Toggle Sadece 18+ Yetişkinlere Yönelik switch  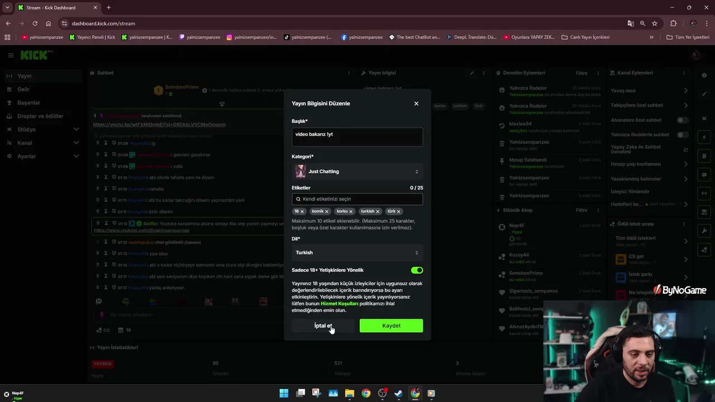click(417, 270)
